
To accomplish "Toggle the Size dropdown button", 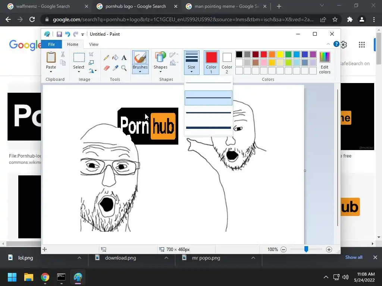I will [191, 62].
